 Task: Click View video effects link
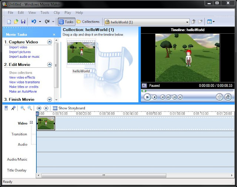click(22, 77)
